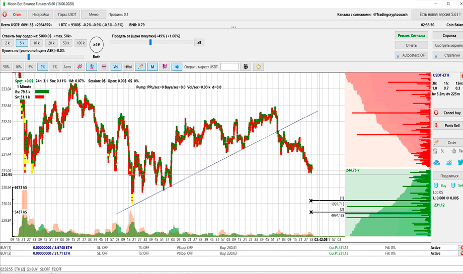Screen dimensions: 463x274
Task: Click the yellow star favorites icon
Action: 259,66
